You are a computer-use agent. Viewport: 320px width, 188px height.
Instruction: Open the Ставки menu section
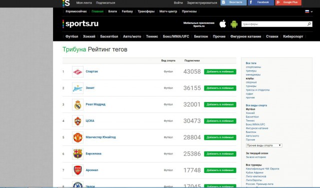click(x=272, y=36)
